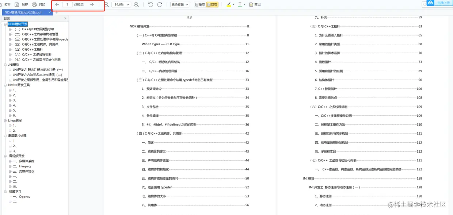Select JNI开发之 静态注册与动态注册 (一) entry
453x215 pixels.
tap(38, 70)
